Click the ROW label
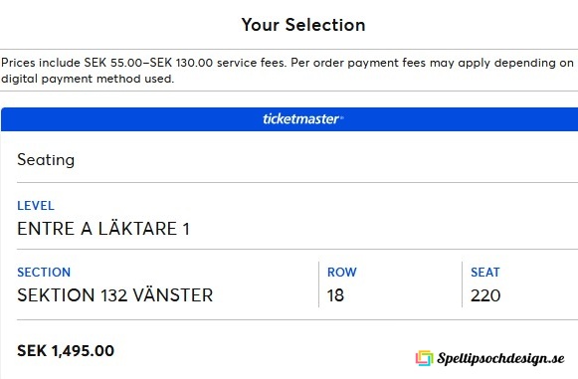 [341, 273]
